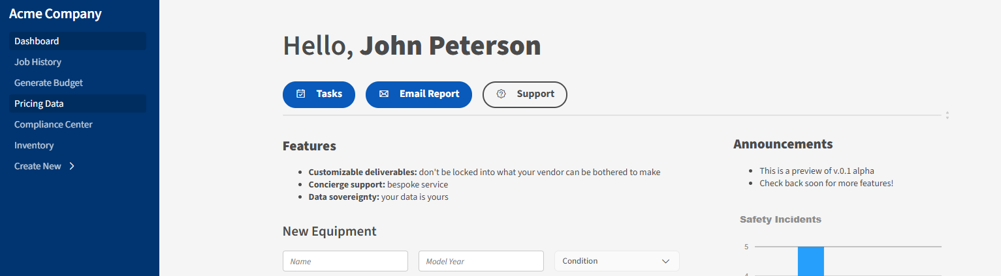The height and width of the screenshot is (276, 1001).
Task: Go to the Inventory section
Action: coord(34,145)
